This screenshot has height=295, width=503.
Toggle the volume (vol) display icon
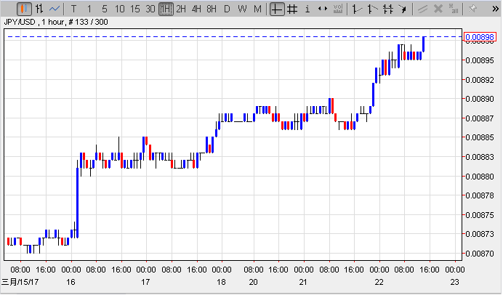pos(338,9)
